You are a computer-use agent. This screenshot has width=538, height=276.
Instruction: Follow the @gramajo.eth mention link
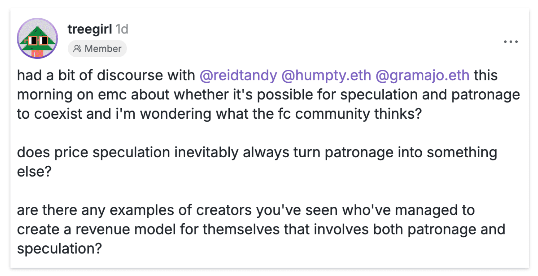[x=422, y=76]
